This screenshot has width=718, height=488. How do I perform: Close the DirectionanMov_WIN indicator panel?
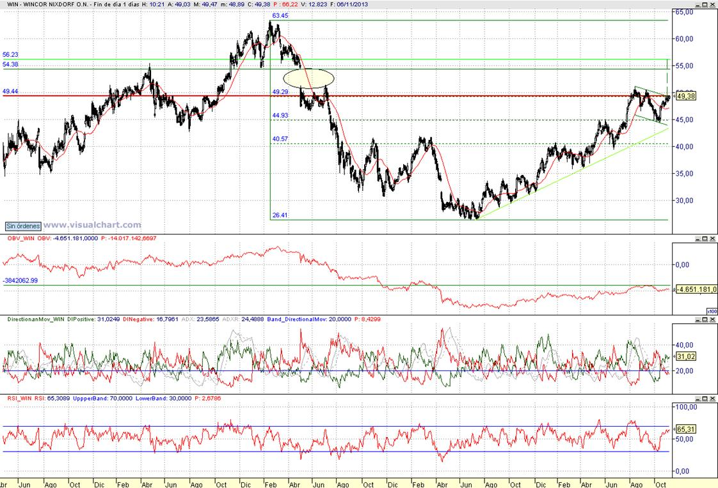click(712, 319)
